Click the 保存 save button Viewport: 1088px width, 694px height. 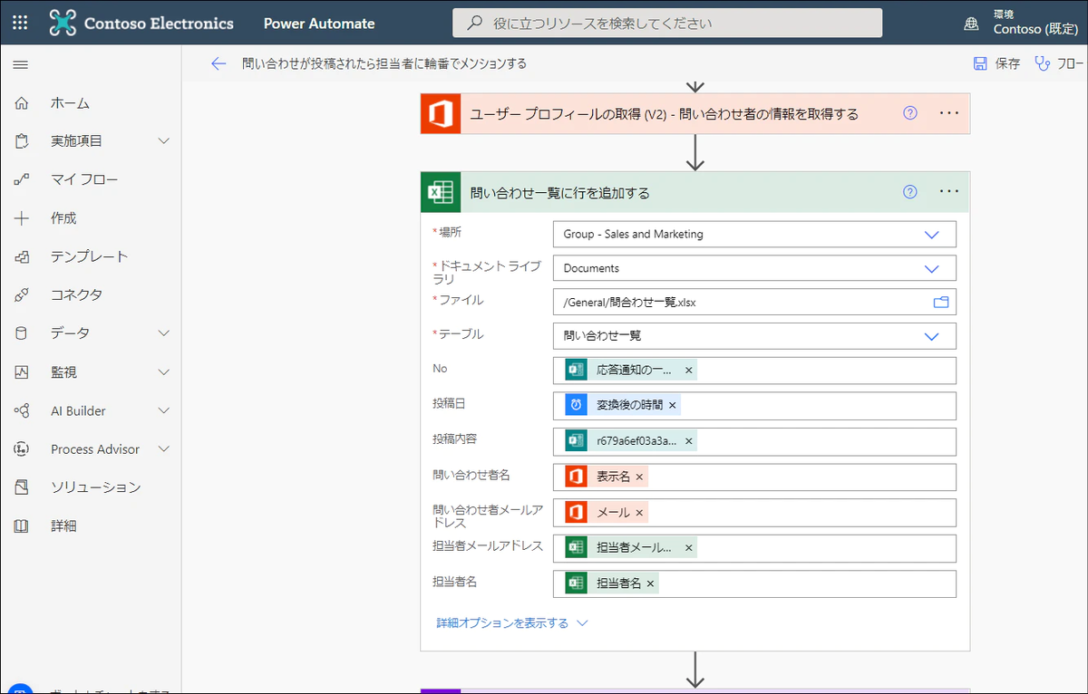[996, 63]
